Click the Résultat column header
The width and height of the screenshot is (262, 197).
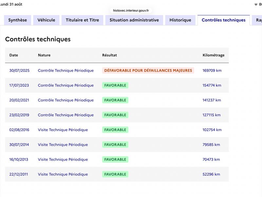coord(110,55)
